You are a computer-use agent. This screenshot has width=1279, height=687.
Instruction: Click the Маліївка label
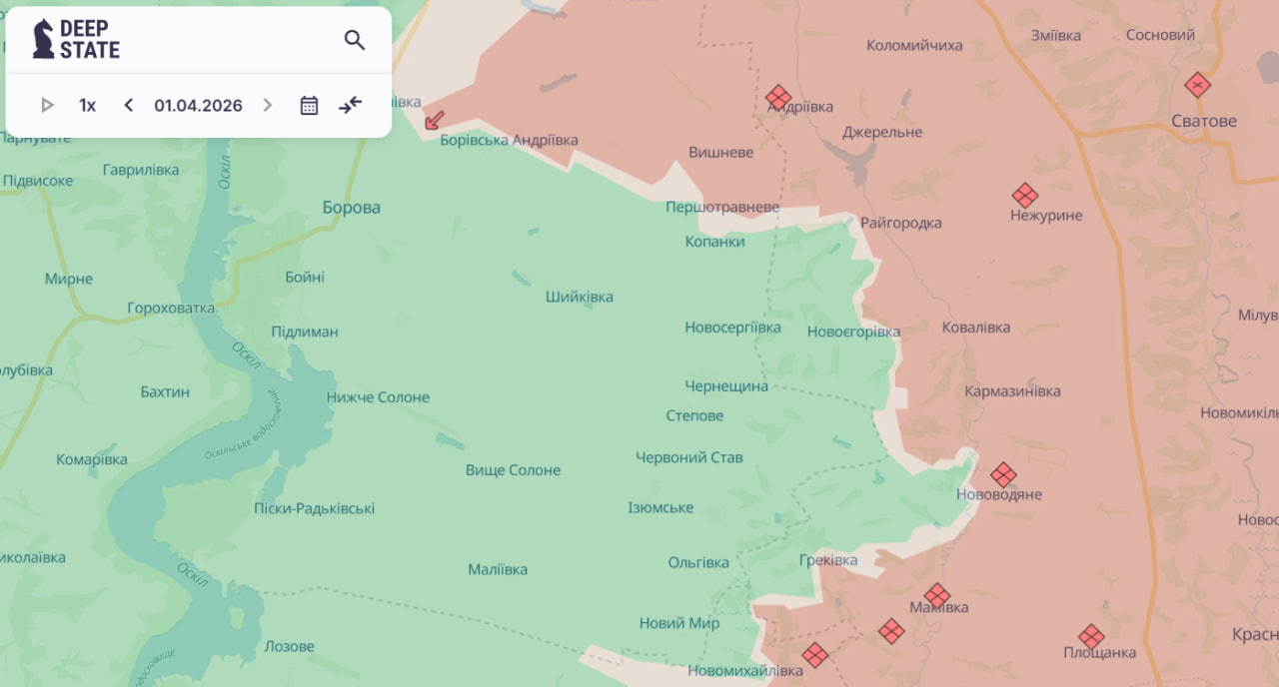click(498, 569)
